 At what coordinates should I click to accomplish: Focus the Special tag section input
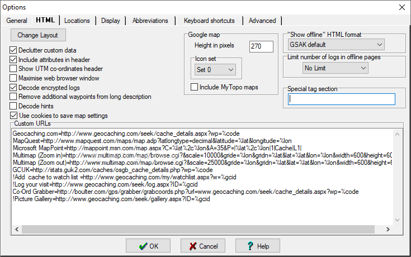[x=342, y=99]
